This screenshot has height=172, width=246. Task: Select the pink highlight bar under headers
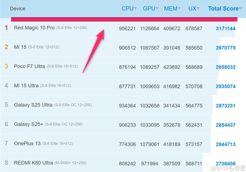coord(124,18)
